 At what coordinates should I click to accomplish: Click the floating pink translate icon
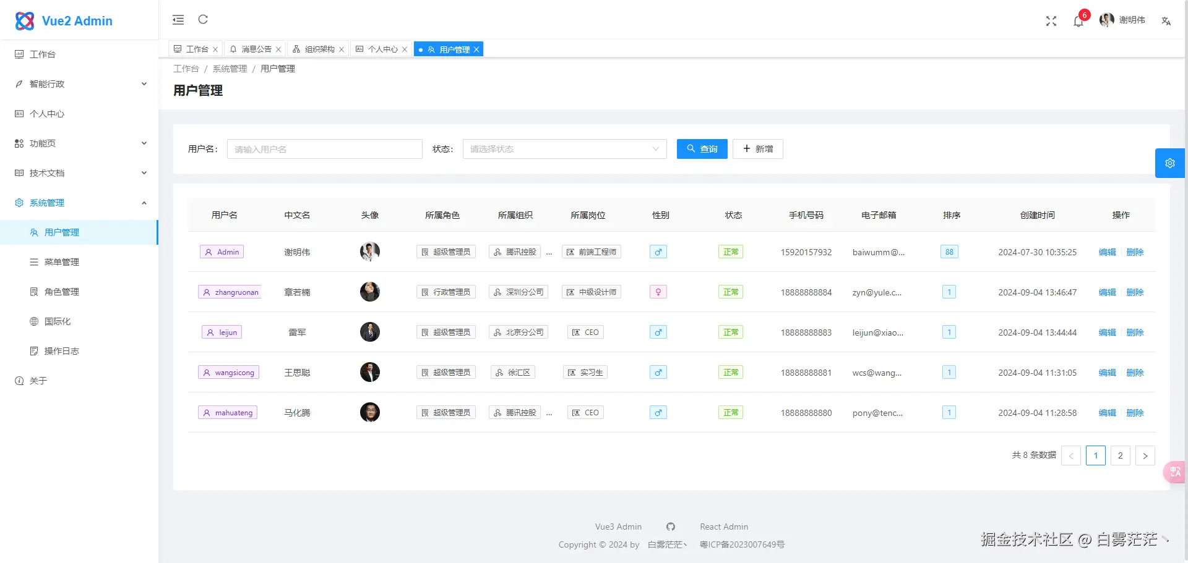[x=1175, y=472]
